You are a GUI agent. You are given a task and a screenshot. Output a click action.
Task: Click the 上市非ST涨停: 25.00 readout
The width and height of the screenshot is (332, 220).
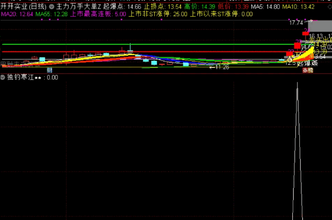click(158, 14)
